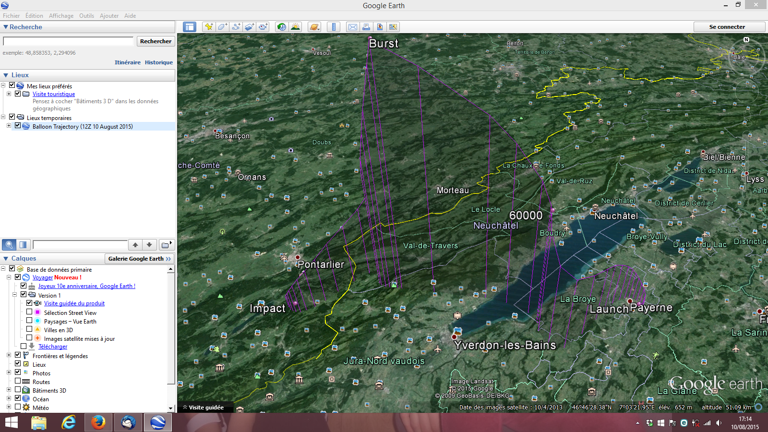Open the Outils menu
The image size is (768, 432).
86,16
